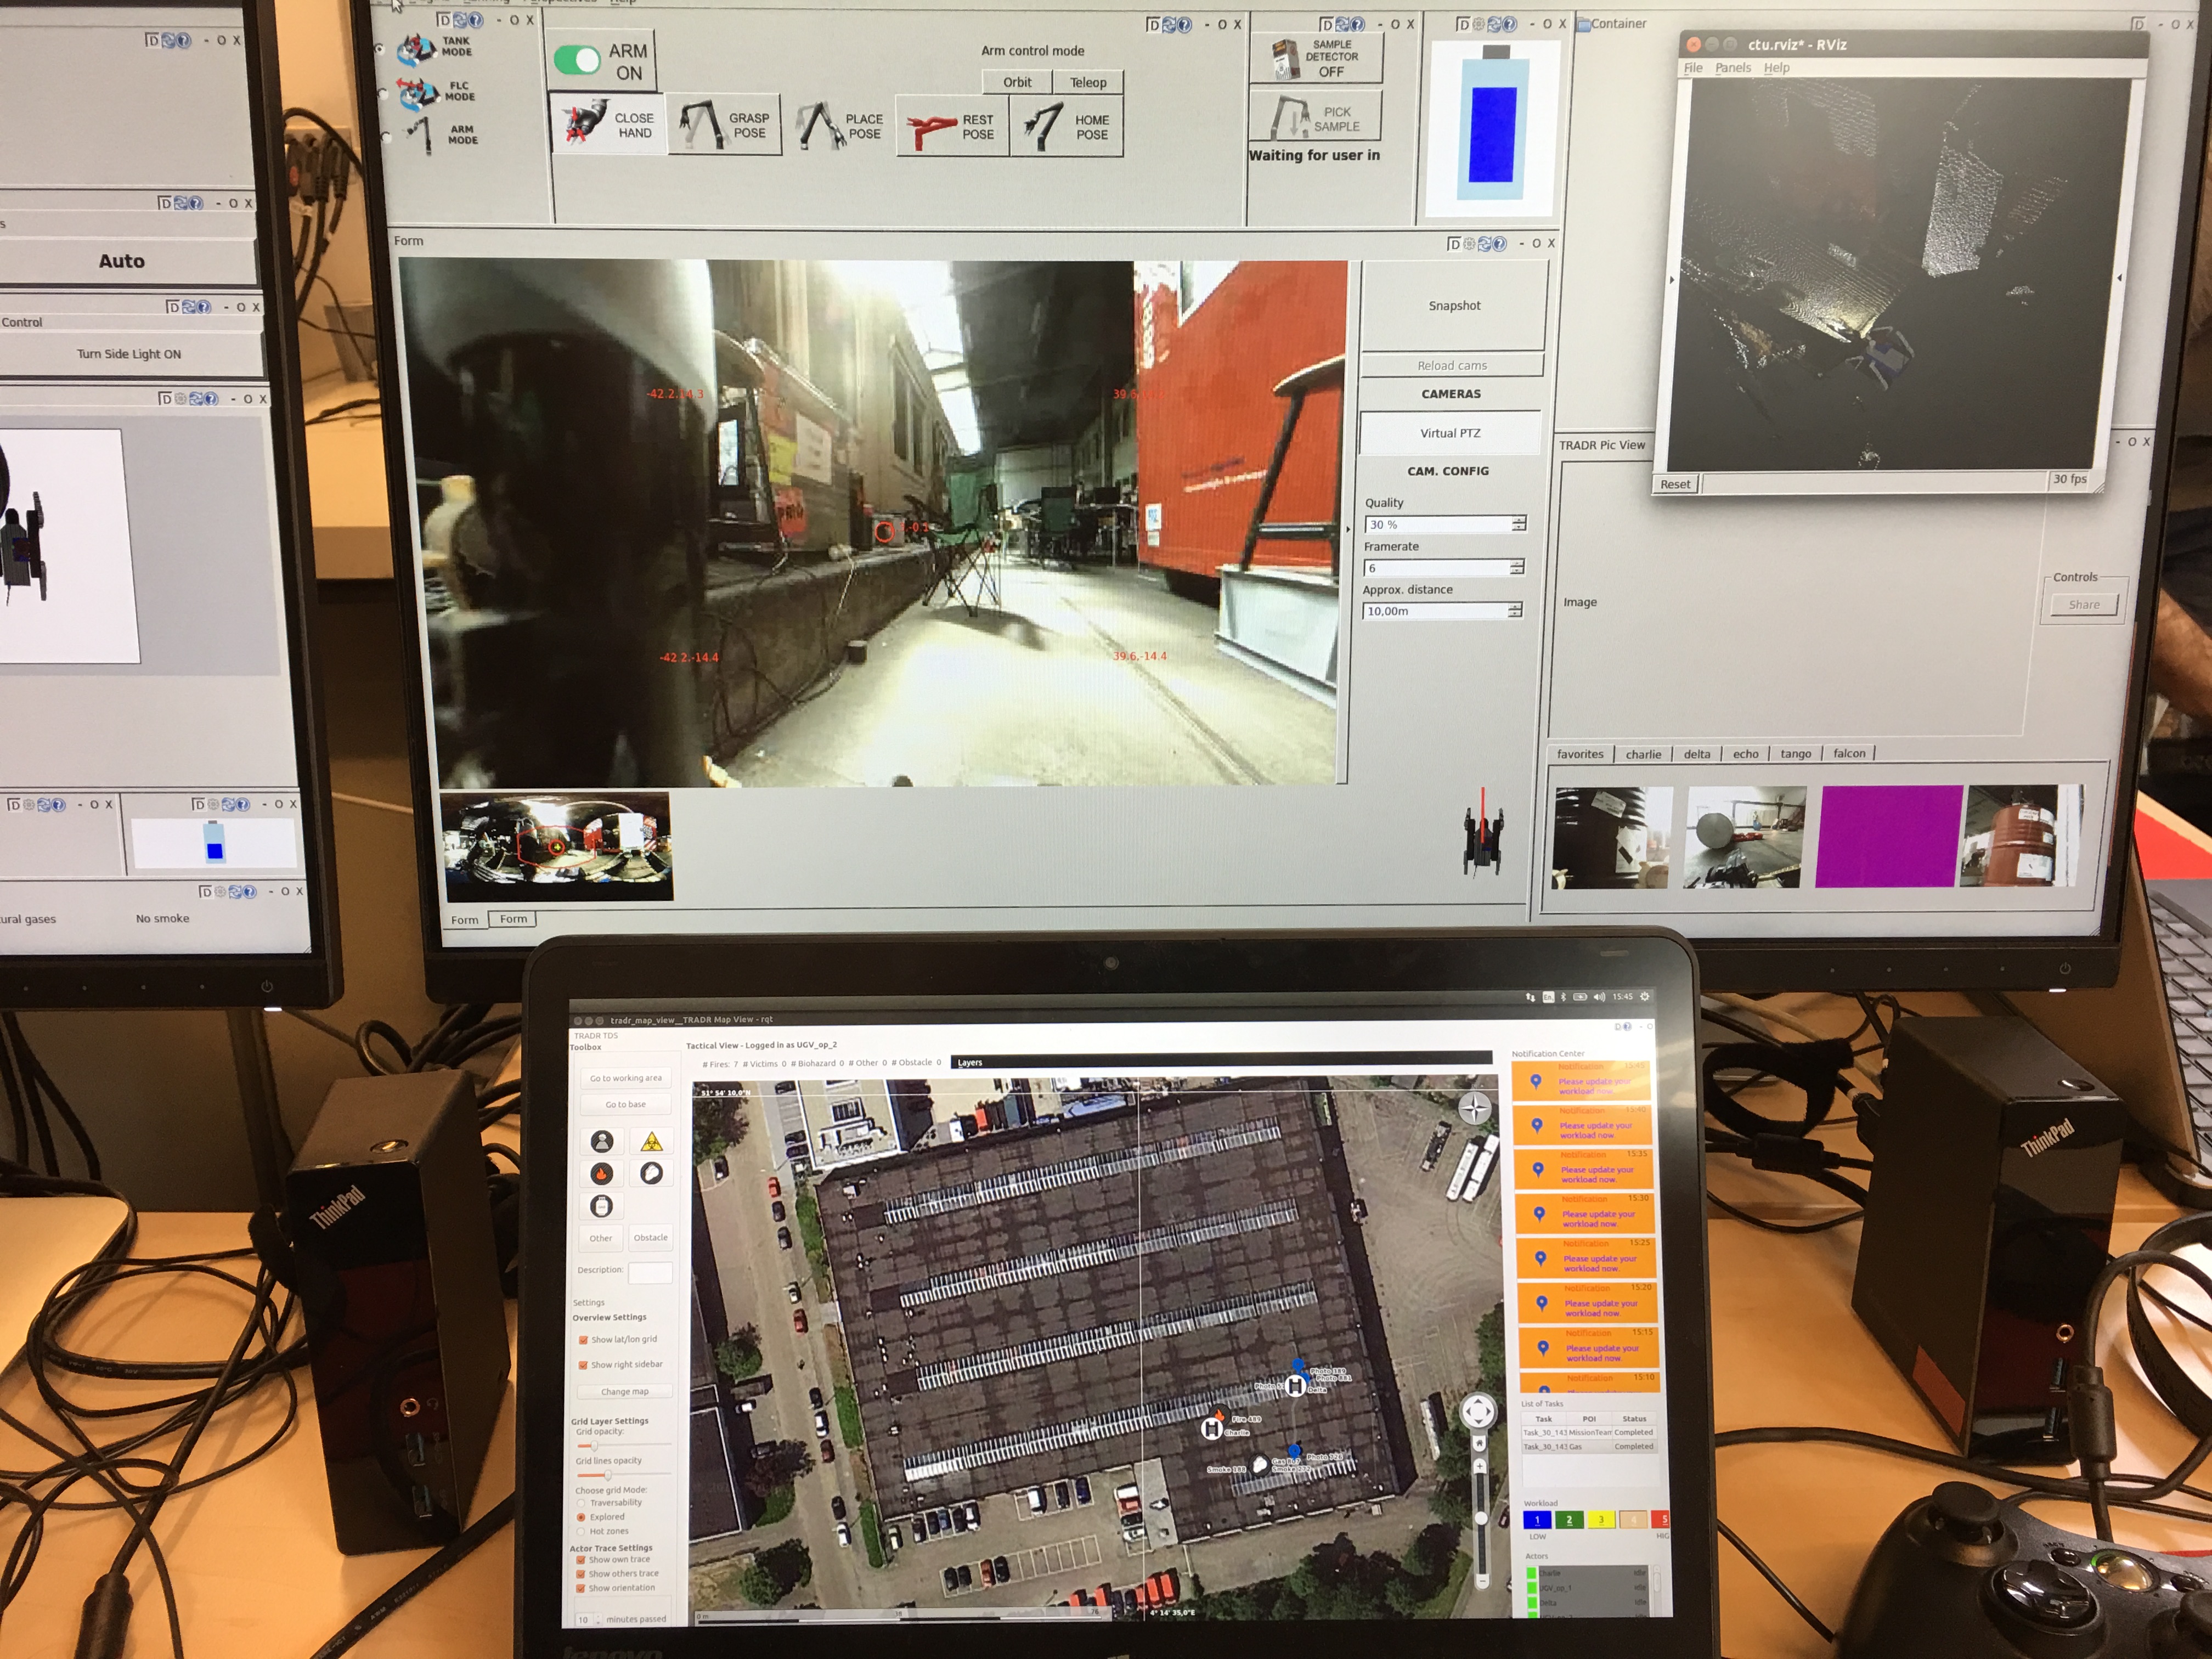Click the Fire 489 marker on map
2212x1659 pixels.
[x=1221, y=1416]
